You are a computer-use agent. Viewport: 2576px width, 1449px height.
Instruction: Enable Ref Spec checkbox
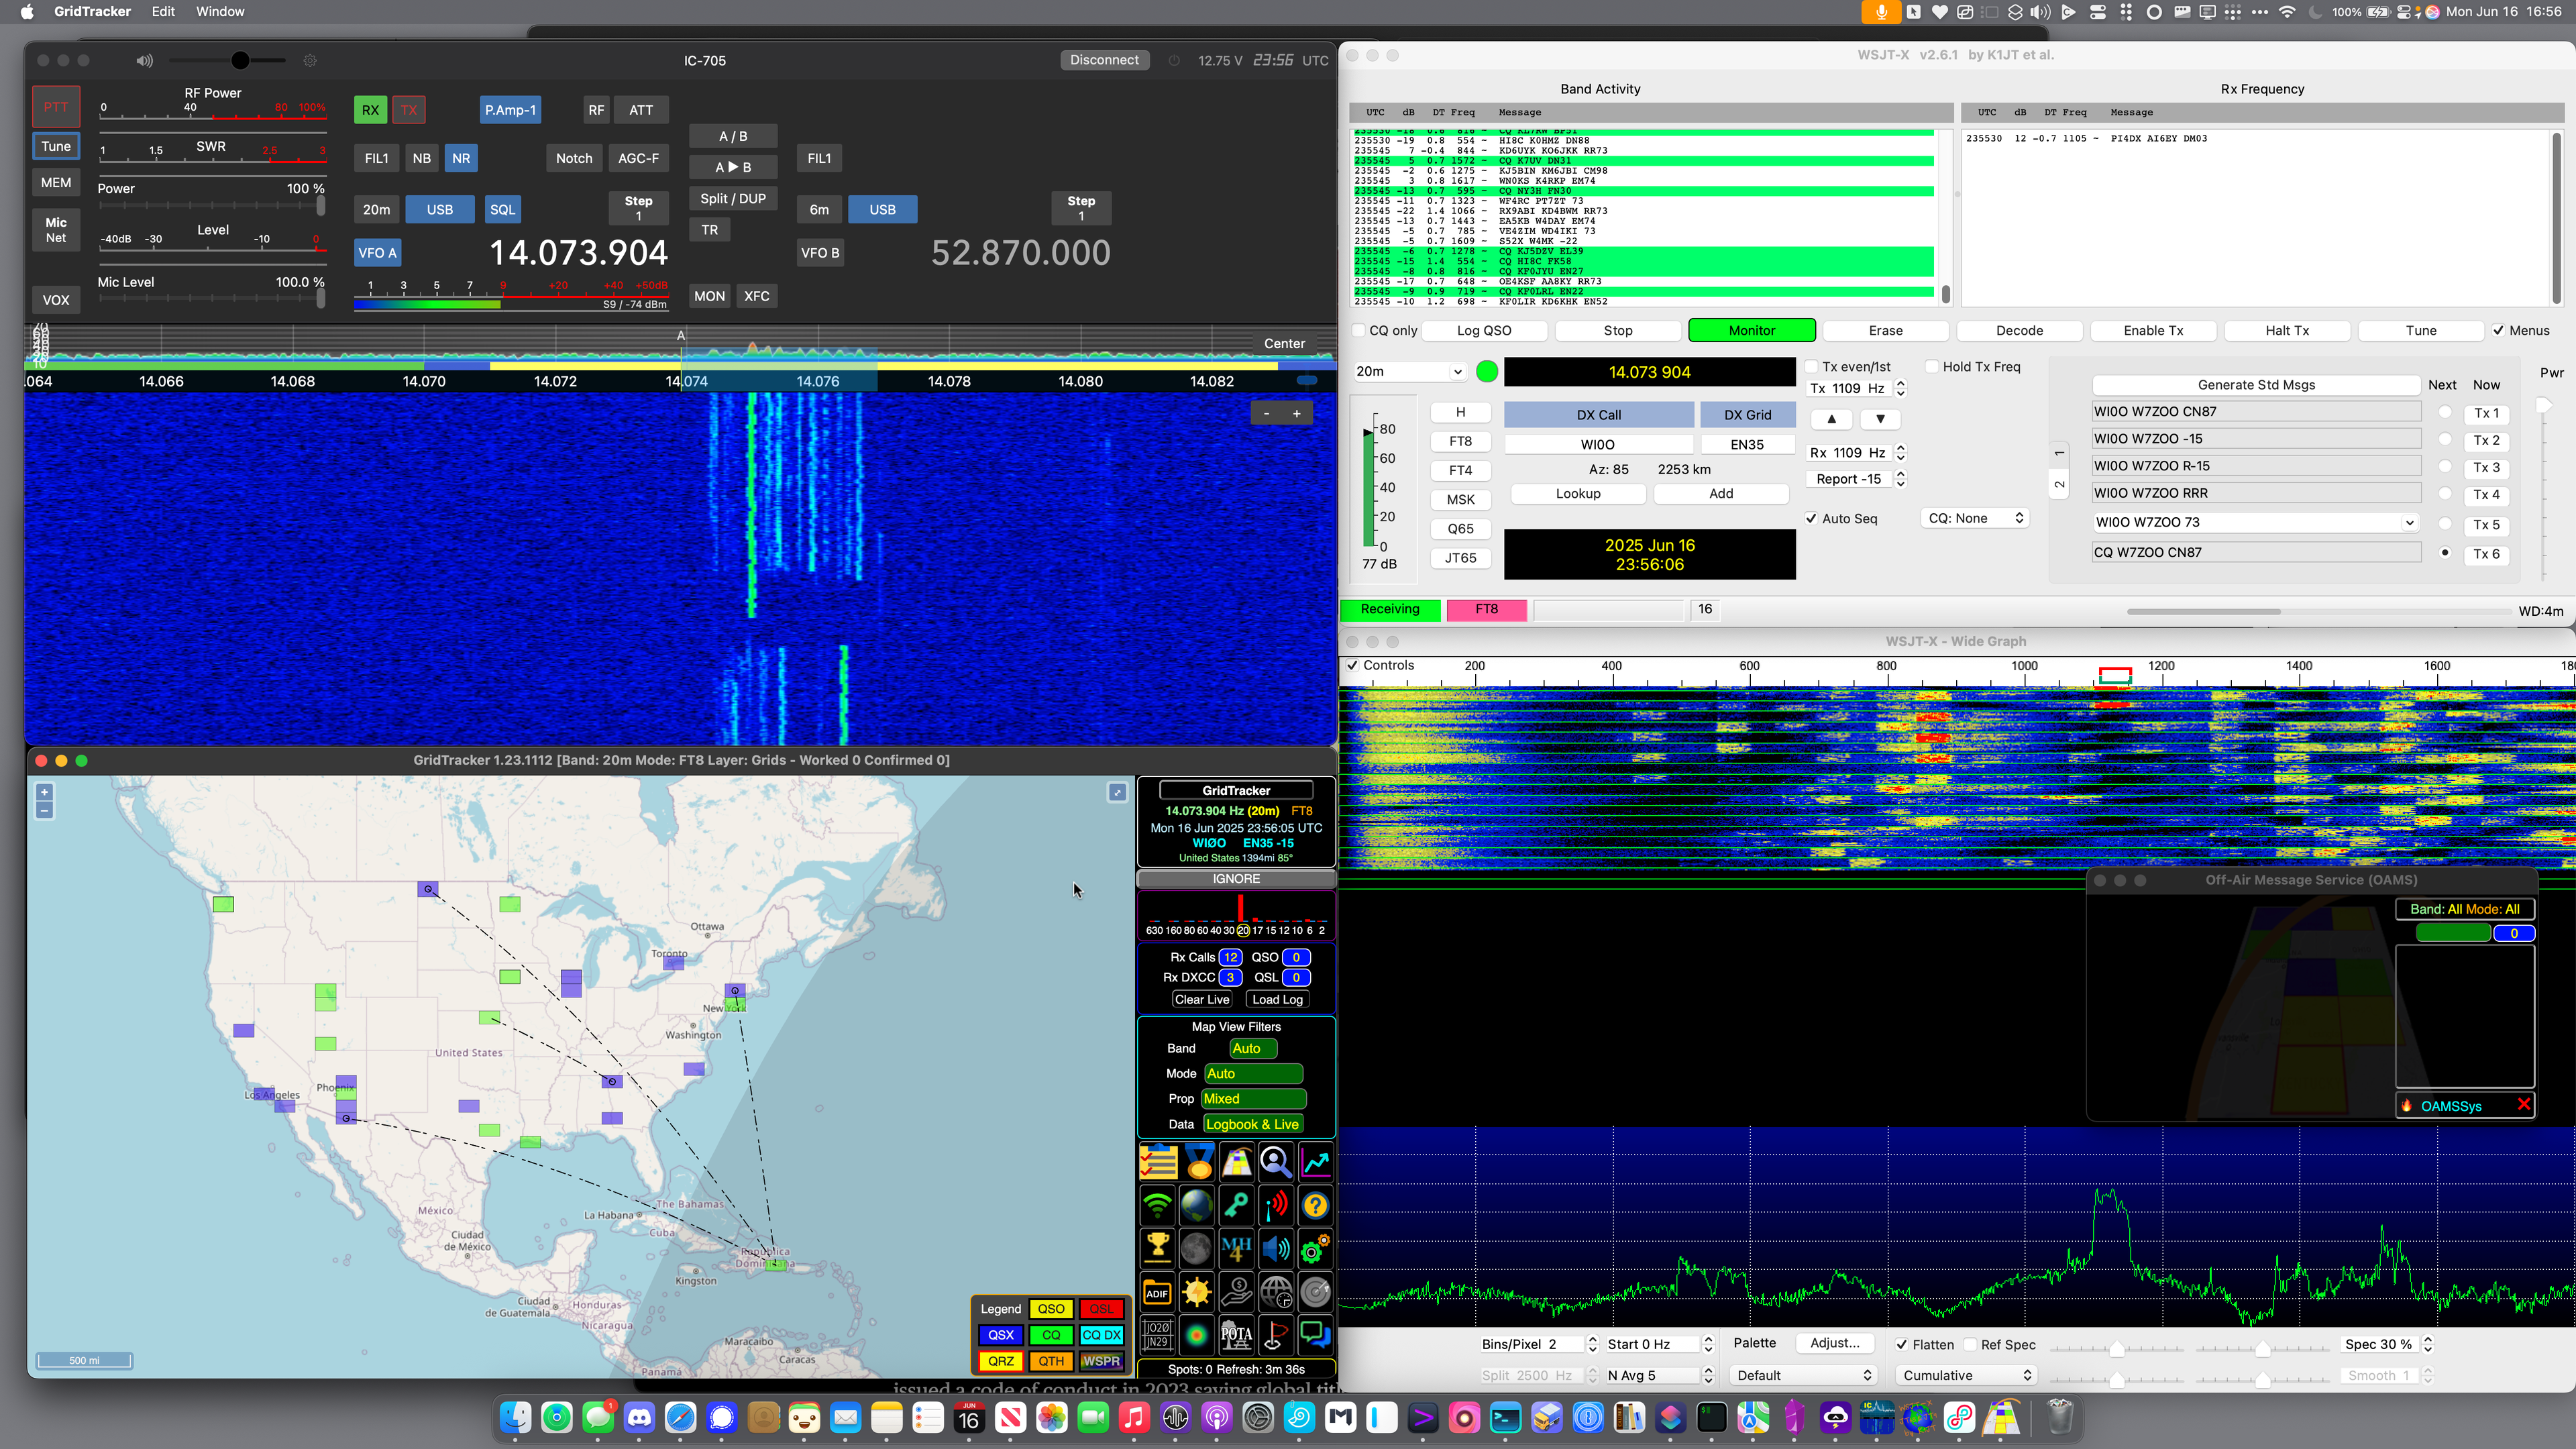pyautogui.click(x=1970, y=1345)
